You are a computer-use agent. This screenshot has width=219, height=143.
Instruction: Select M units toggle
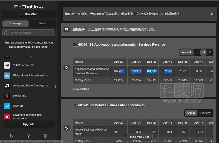click(x=203, y=52)
